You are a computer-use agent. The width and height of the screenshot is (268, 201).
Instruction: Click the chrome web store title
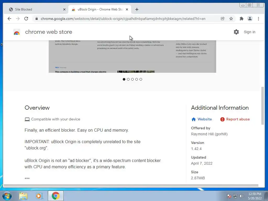click(x=48, y=32)
